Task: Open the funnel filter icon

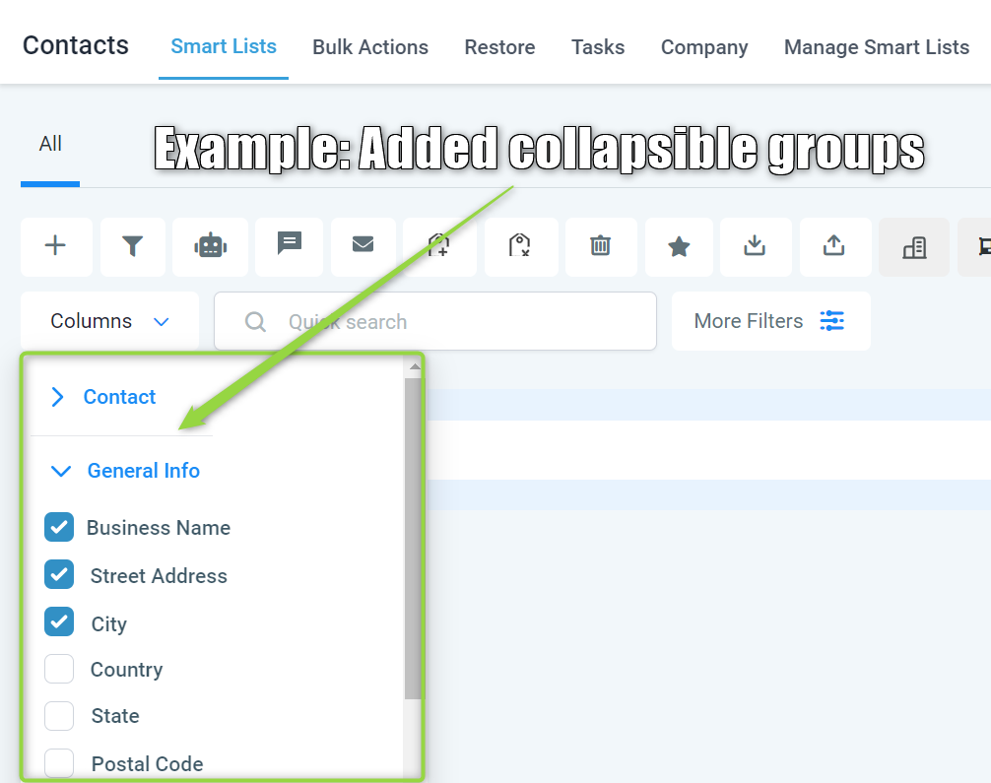Action: (133, 246)
